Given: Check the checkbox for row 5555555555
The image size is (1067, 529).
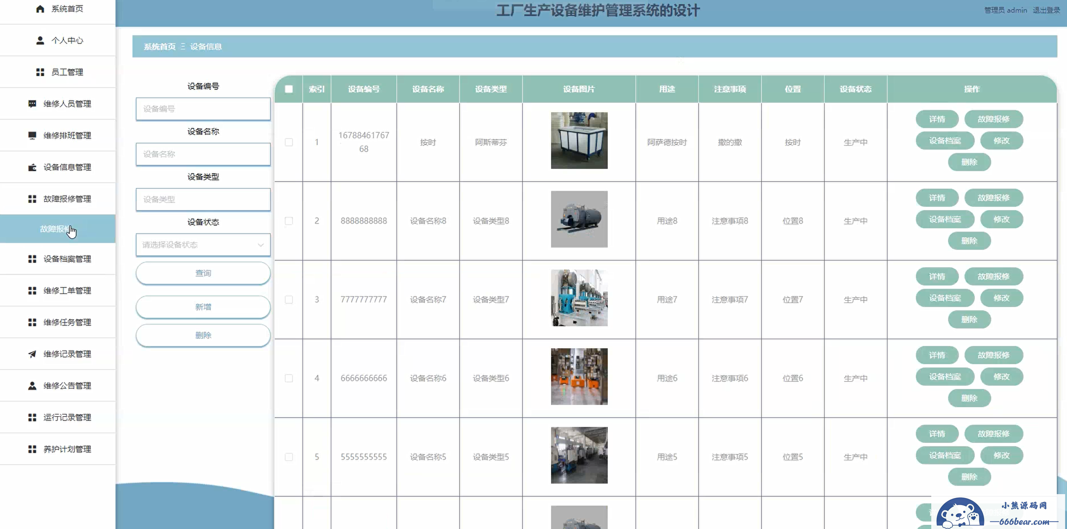Looking at the screenshot, I should 289,457.
